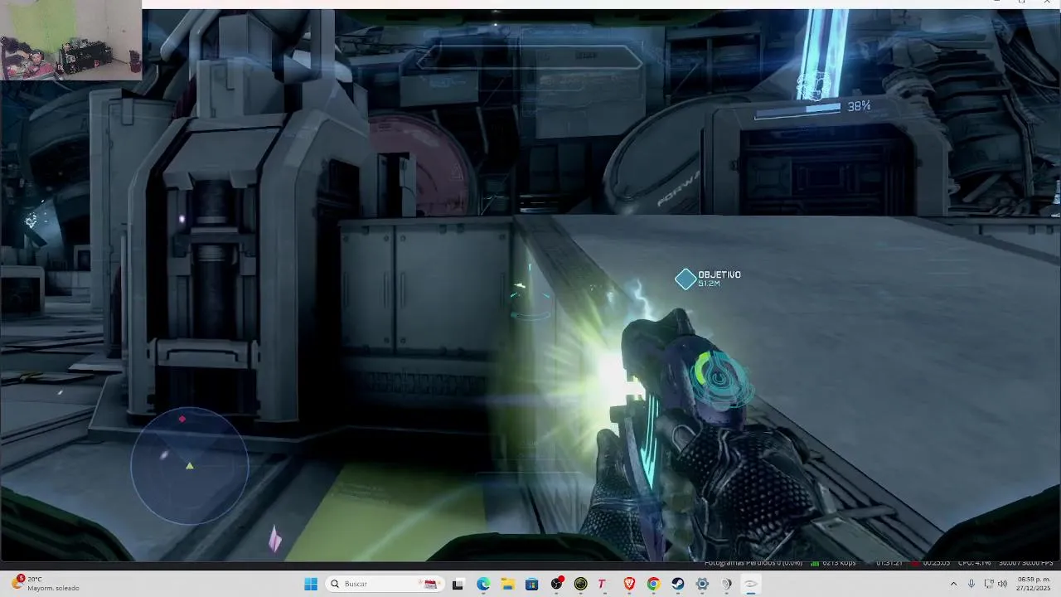
Task: Click the red enemy dot on the radar
Action: (182, 420)
